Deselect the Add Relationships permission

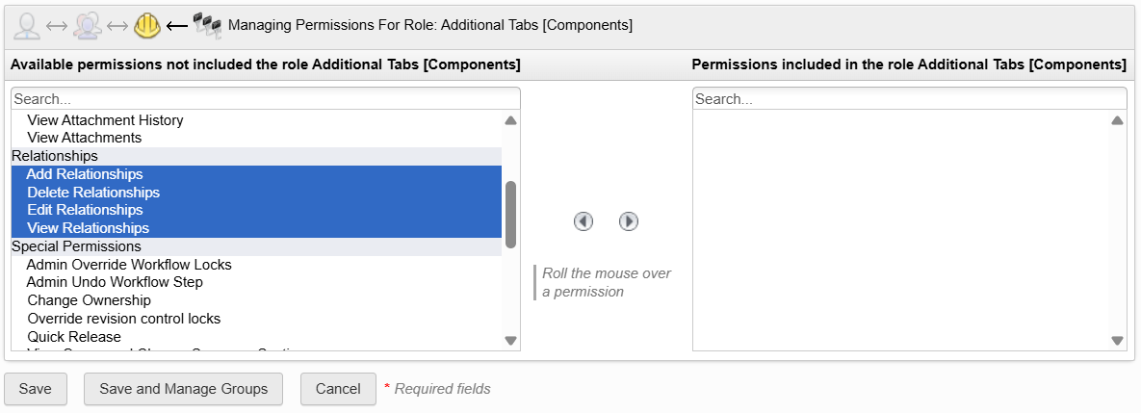pyautogui.click(x=85, y=174)
